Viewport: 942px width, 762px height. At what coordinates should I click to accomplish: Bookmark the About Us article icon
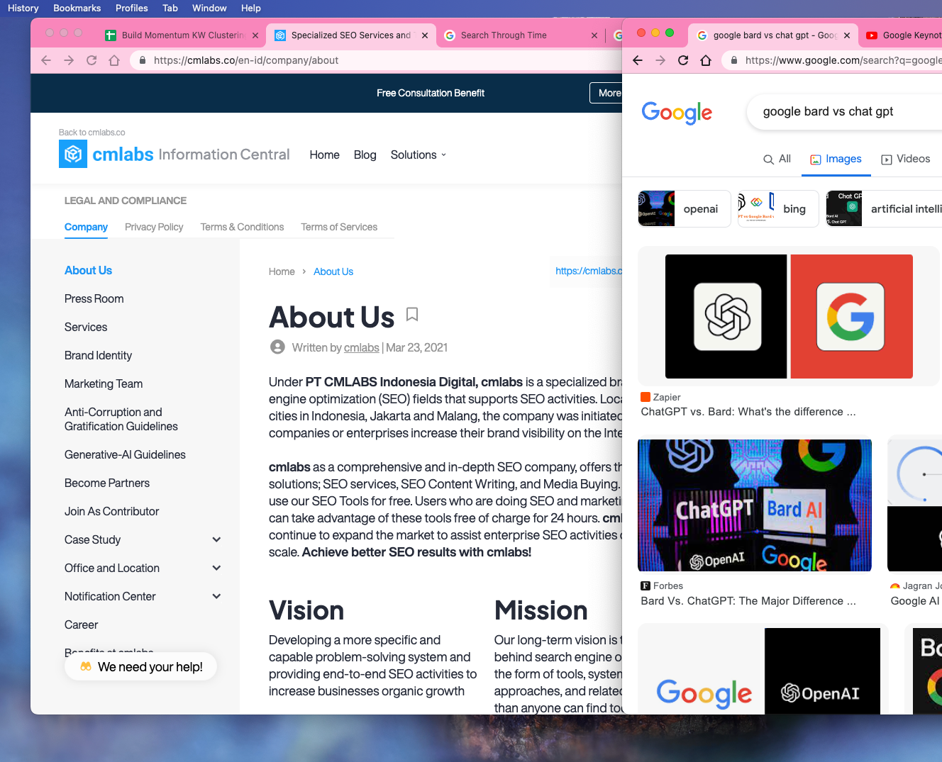coord(412,314)
